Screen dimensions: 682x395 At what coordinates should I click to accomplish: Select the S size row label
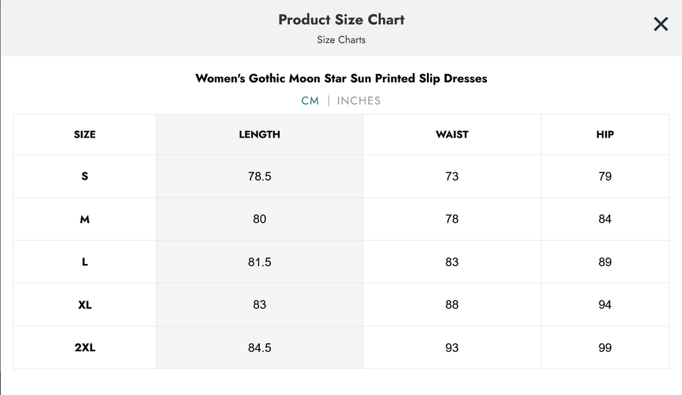pos(85,176)
